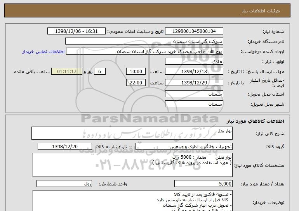The height and width of the screenshot is (211, 299).
Task: Click the delivery city field سمنان
Action: [x=194, y=104]
